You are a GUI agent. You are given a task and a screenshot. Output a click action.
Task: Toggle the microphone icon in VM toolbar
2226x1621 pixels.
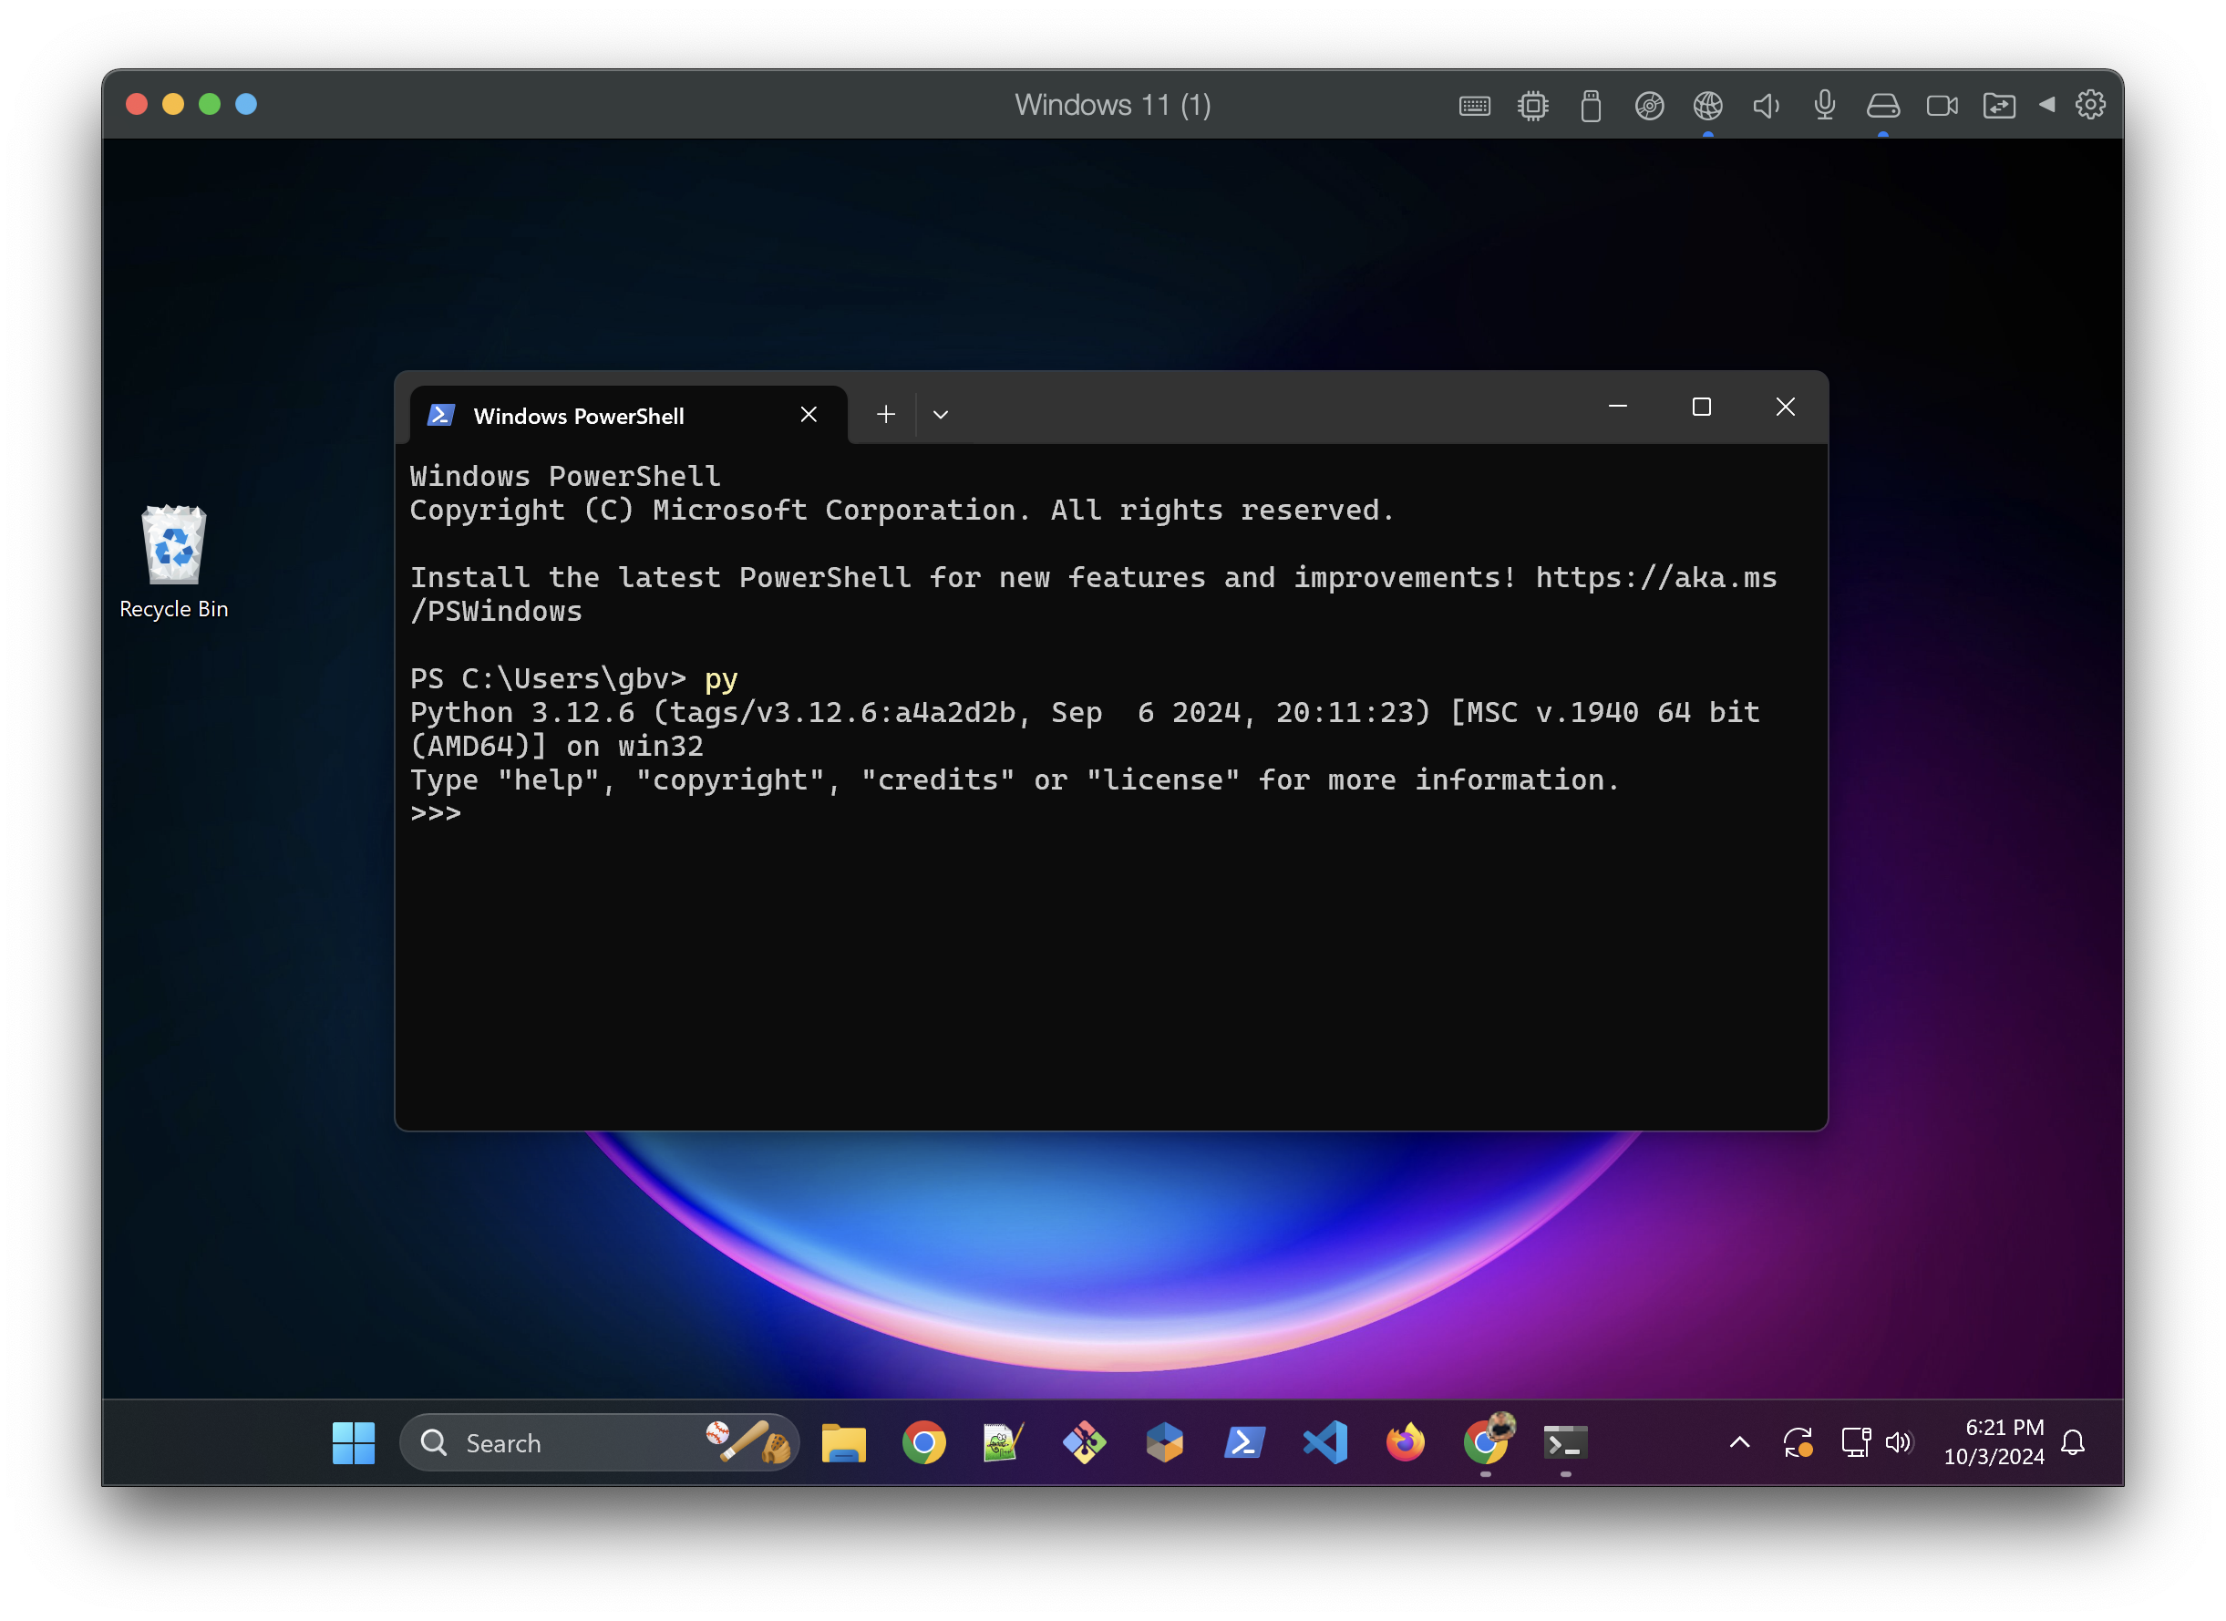(x=1825, y=104)
